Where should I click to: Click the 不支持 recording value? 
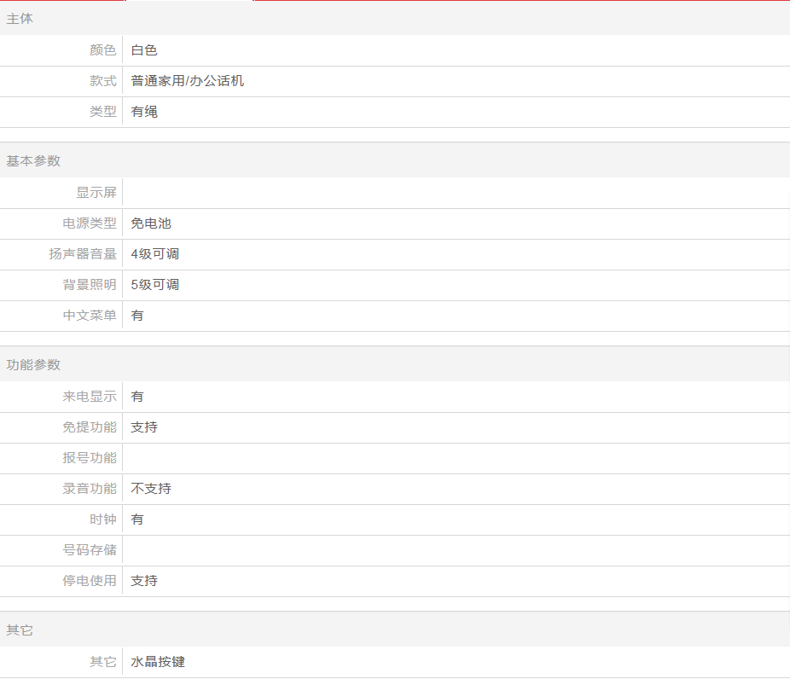point(151,489)
